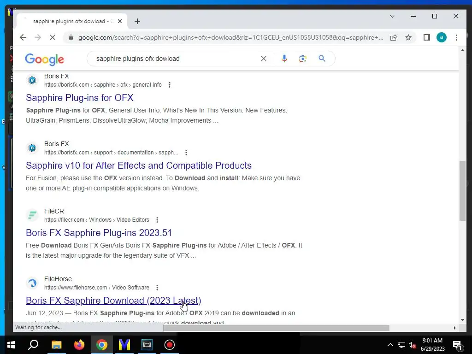Image resolution: width=472 pixels, height=354 pixels.
Task: Click the FileHorse site favicon
Action: pos(32,283)
